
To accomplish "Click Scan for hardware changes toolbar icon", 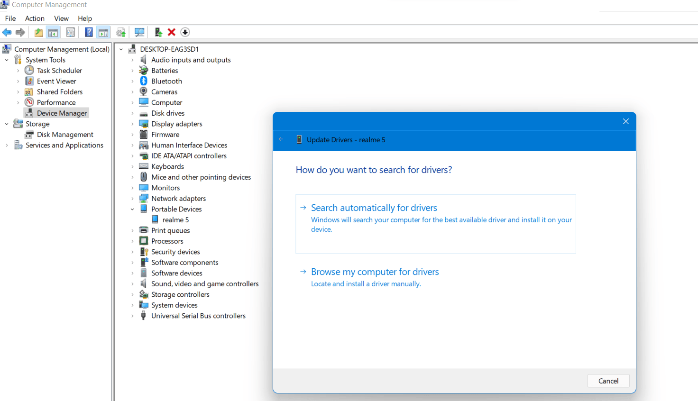I will point(139,32).
